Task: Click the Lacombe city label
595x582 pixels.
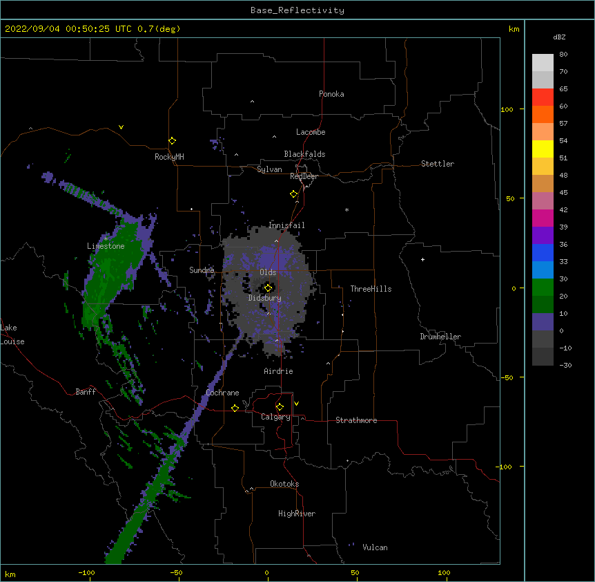Action: (311, 132)
